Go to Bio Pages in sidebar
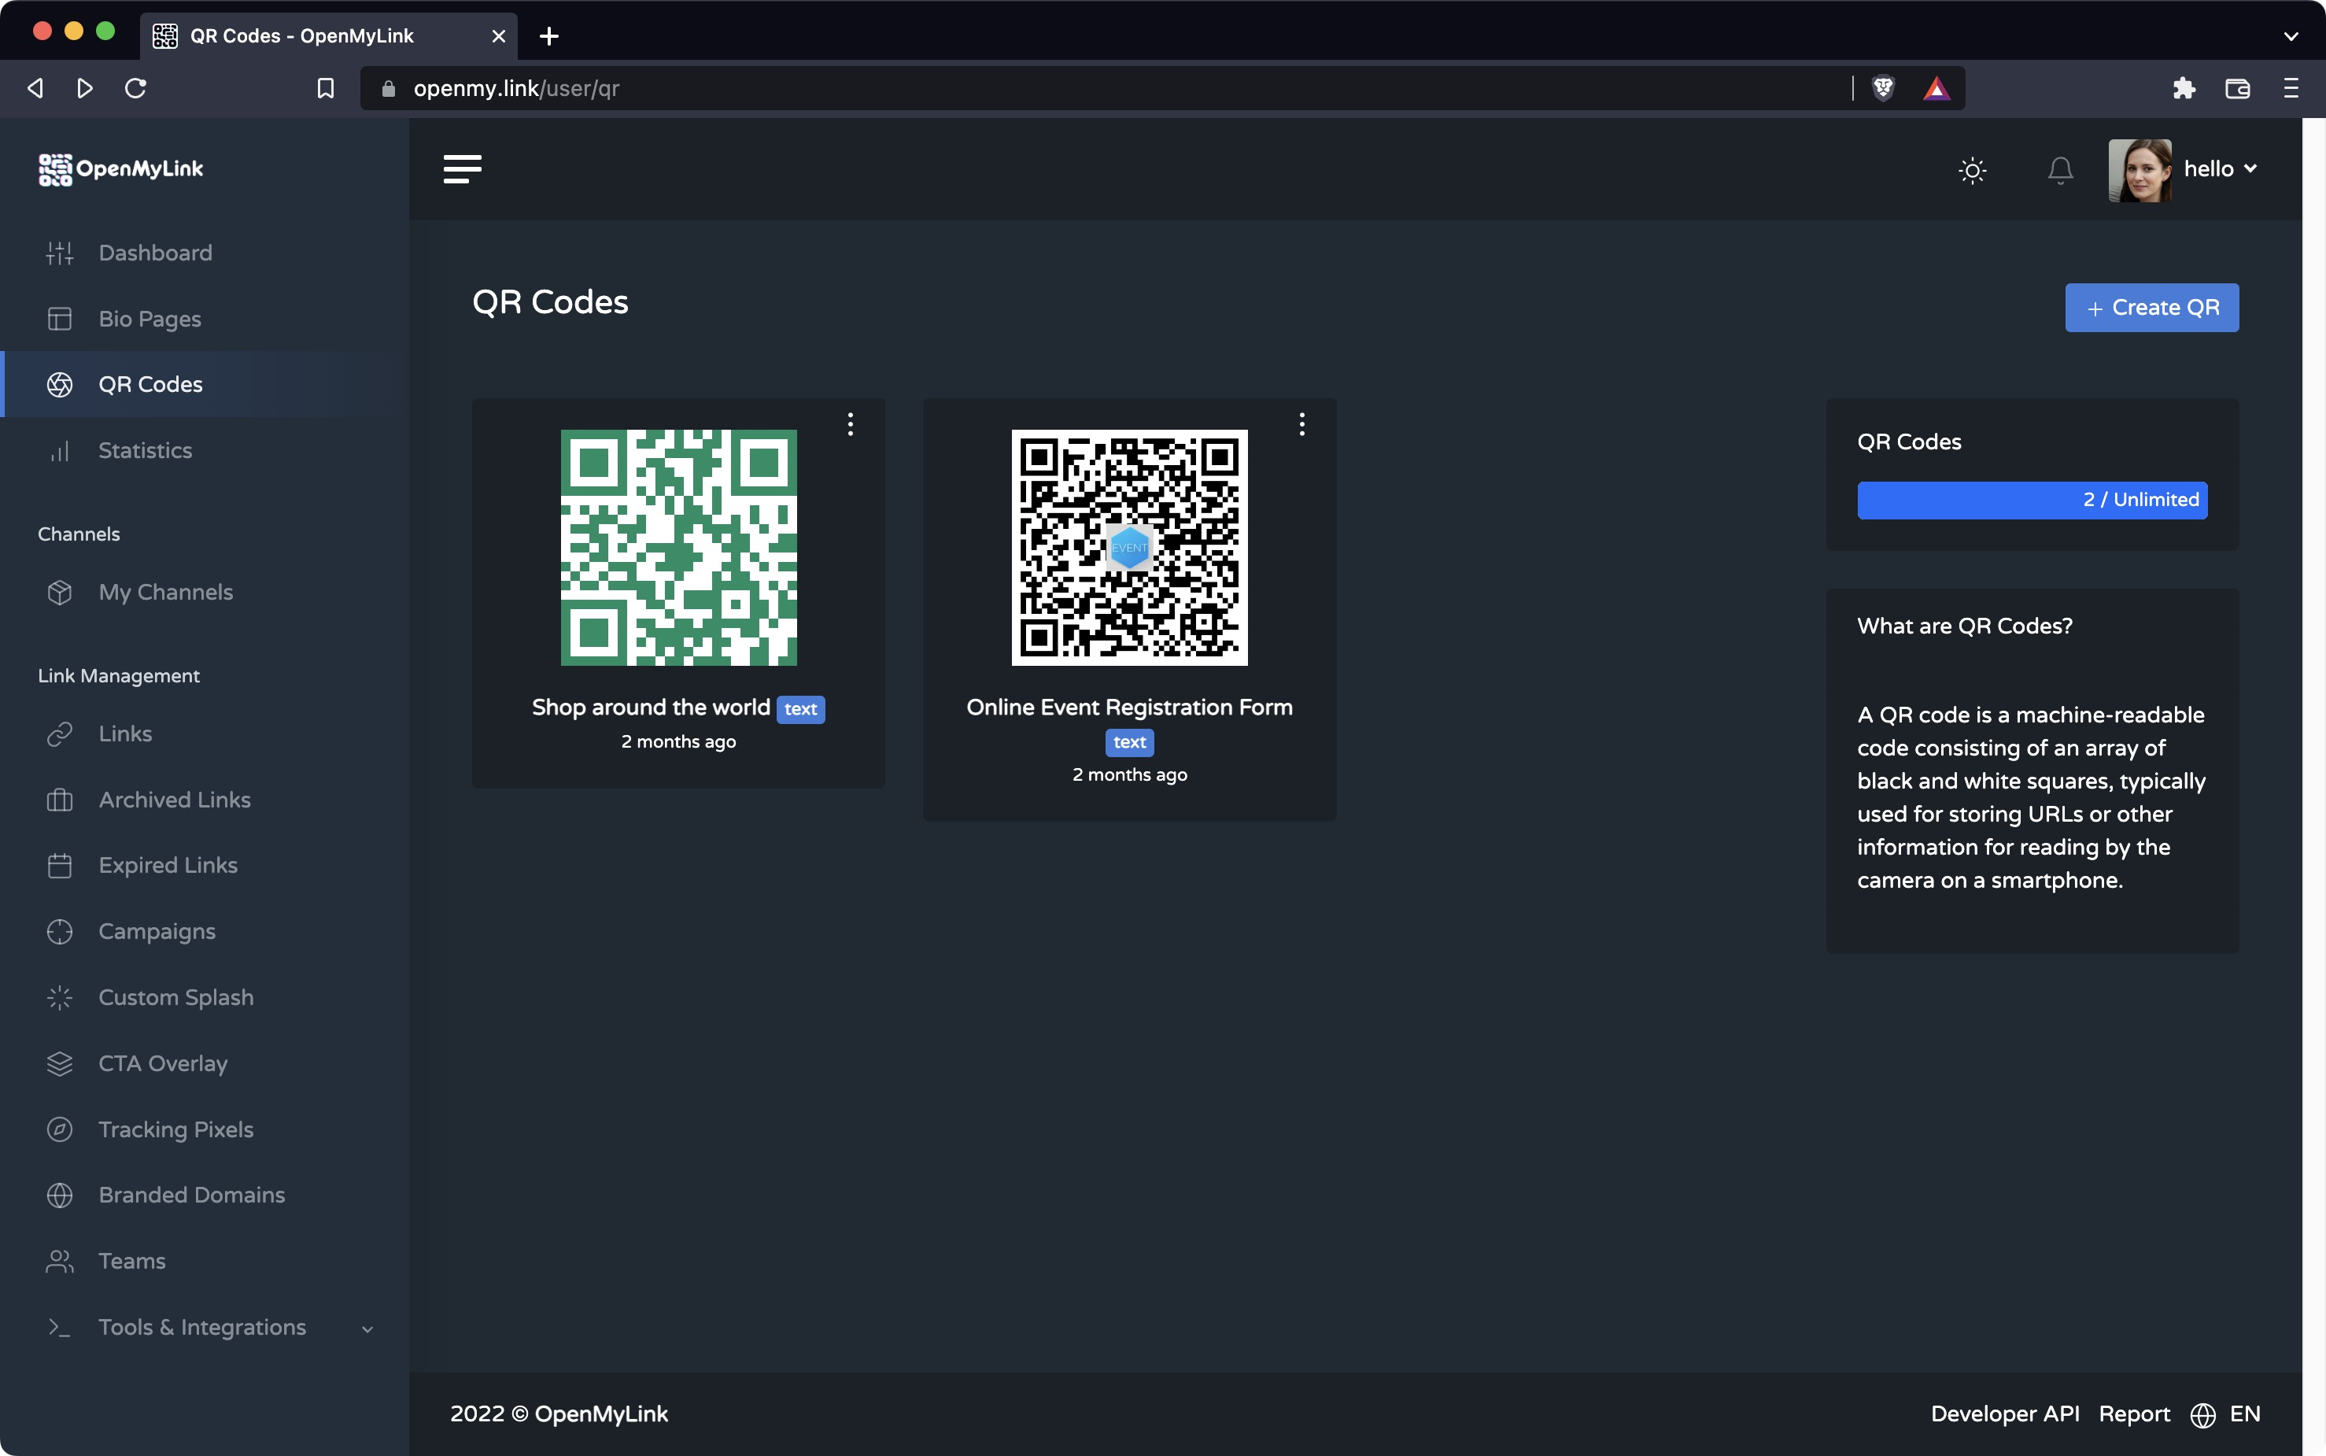 [150, 319]
